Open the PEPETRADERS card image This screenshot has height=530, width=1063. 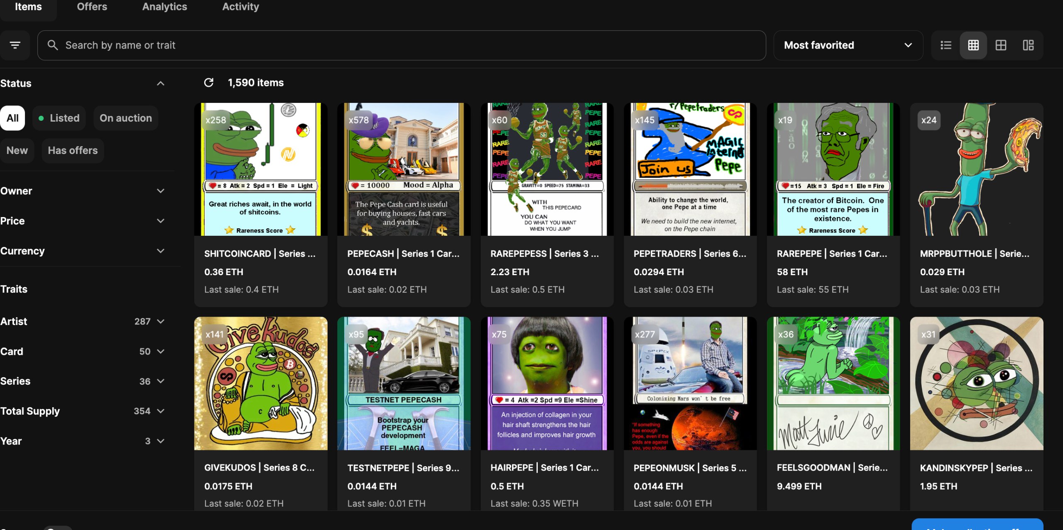pos(690,169)
